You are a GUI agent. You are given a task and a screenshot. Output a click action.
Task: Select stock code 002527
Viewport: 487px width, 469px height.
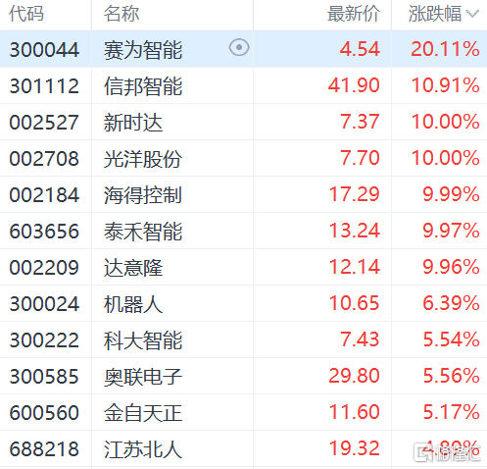click(x=44, y=123)
